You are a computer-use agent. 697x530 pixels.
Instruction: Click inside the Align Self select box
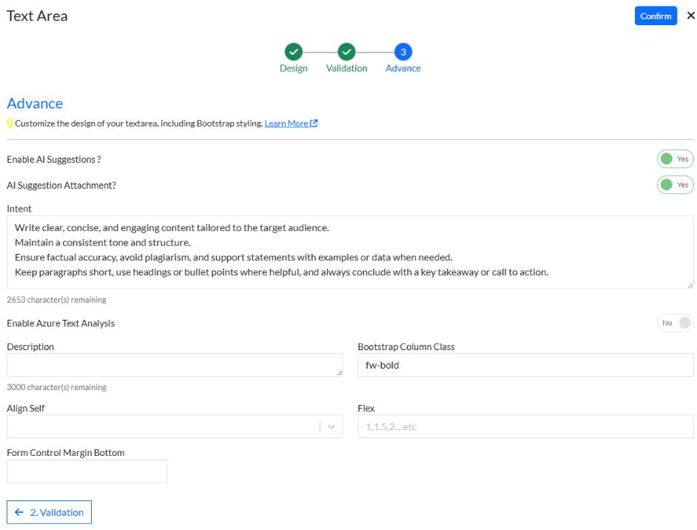click(163, 426)
